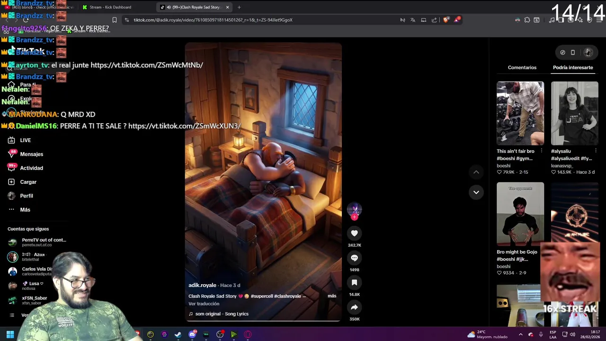606x341 pixels.
Task: Switch to the 'Podría interesarte' tab
Action: (x=573, y=67)
